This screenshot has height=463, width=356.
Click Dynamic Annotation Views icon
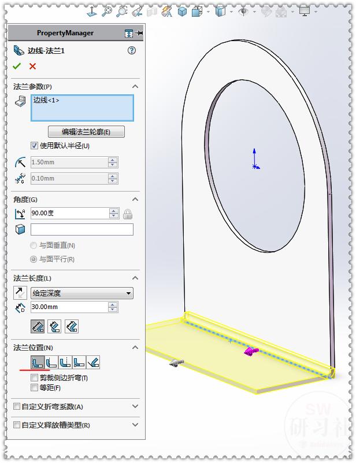166,12
